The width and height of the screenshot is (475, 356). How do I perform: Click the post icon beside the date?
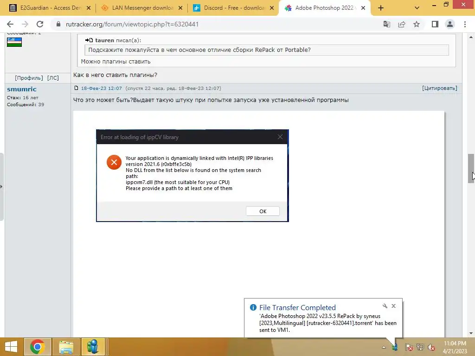coord(77,88)
